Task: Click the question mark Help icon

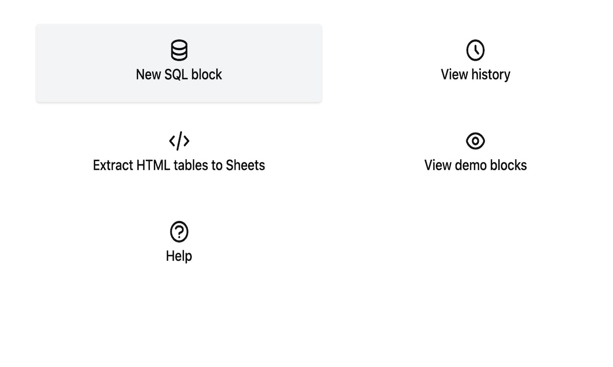Action: (x=179, y=232)
